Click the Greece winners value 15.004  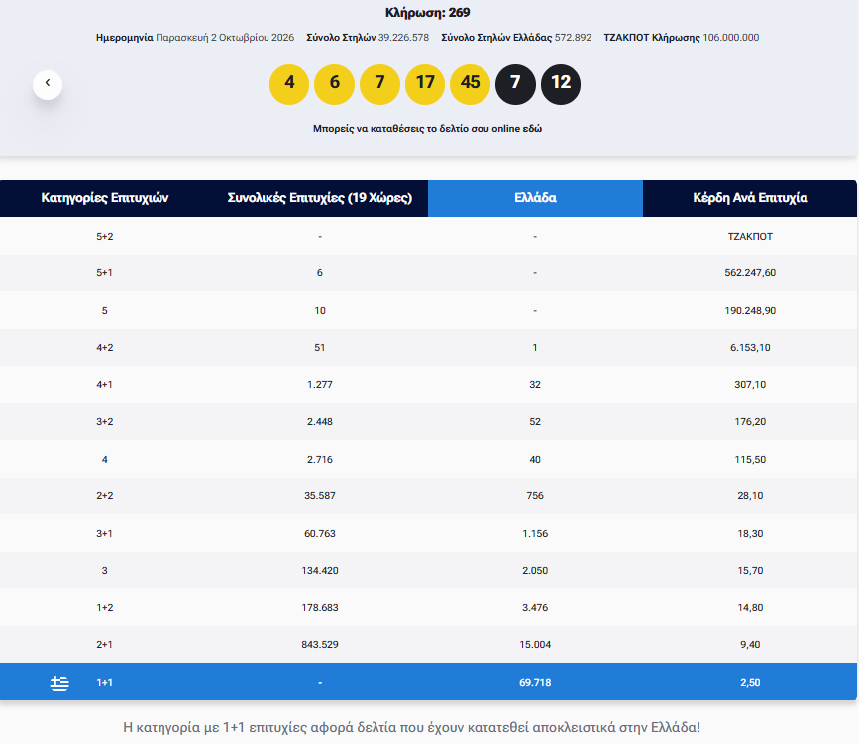click(535, 645)
